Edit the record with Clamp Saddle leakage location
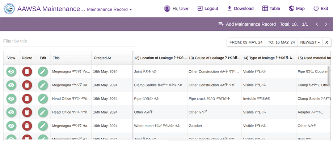The height and width of the screenshot is (141, 333). pos(43,85)
